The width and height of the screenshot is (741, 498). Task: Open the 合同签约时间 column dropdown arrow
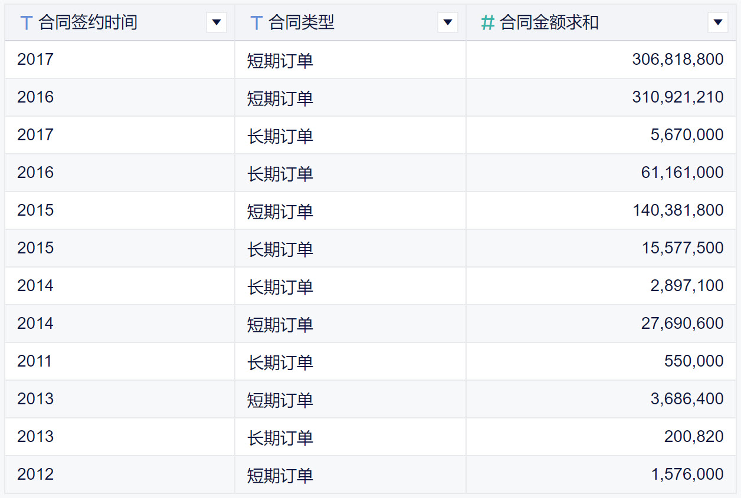(x=217, y=23)
